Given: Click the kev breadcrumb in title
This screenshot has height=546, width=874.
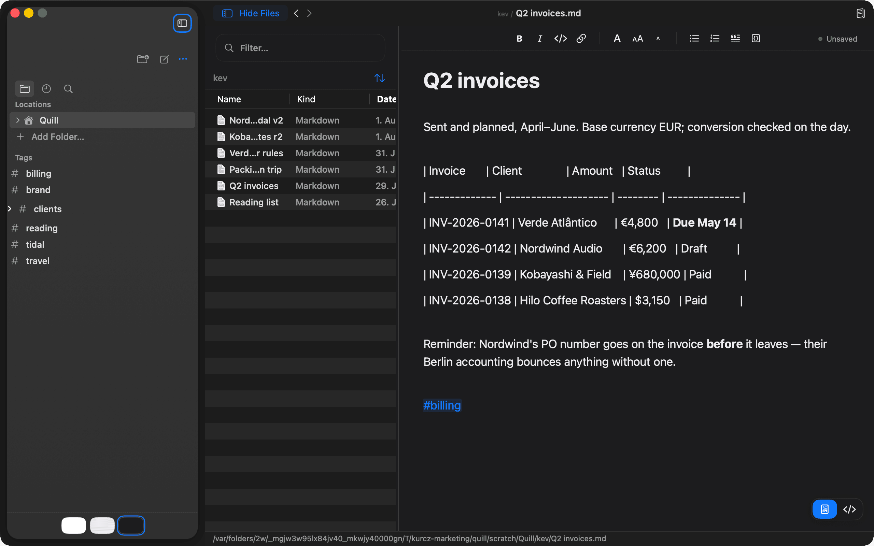Looking at the screenshot, I should [x=503, y=14].
